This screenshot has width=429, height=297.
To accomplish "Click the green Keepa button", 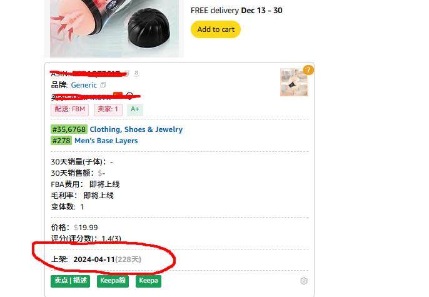I will pyautogui.click(x=148, y=281).
